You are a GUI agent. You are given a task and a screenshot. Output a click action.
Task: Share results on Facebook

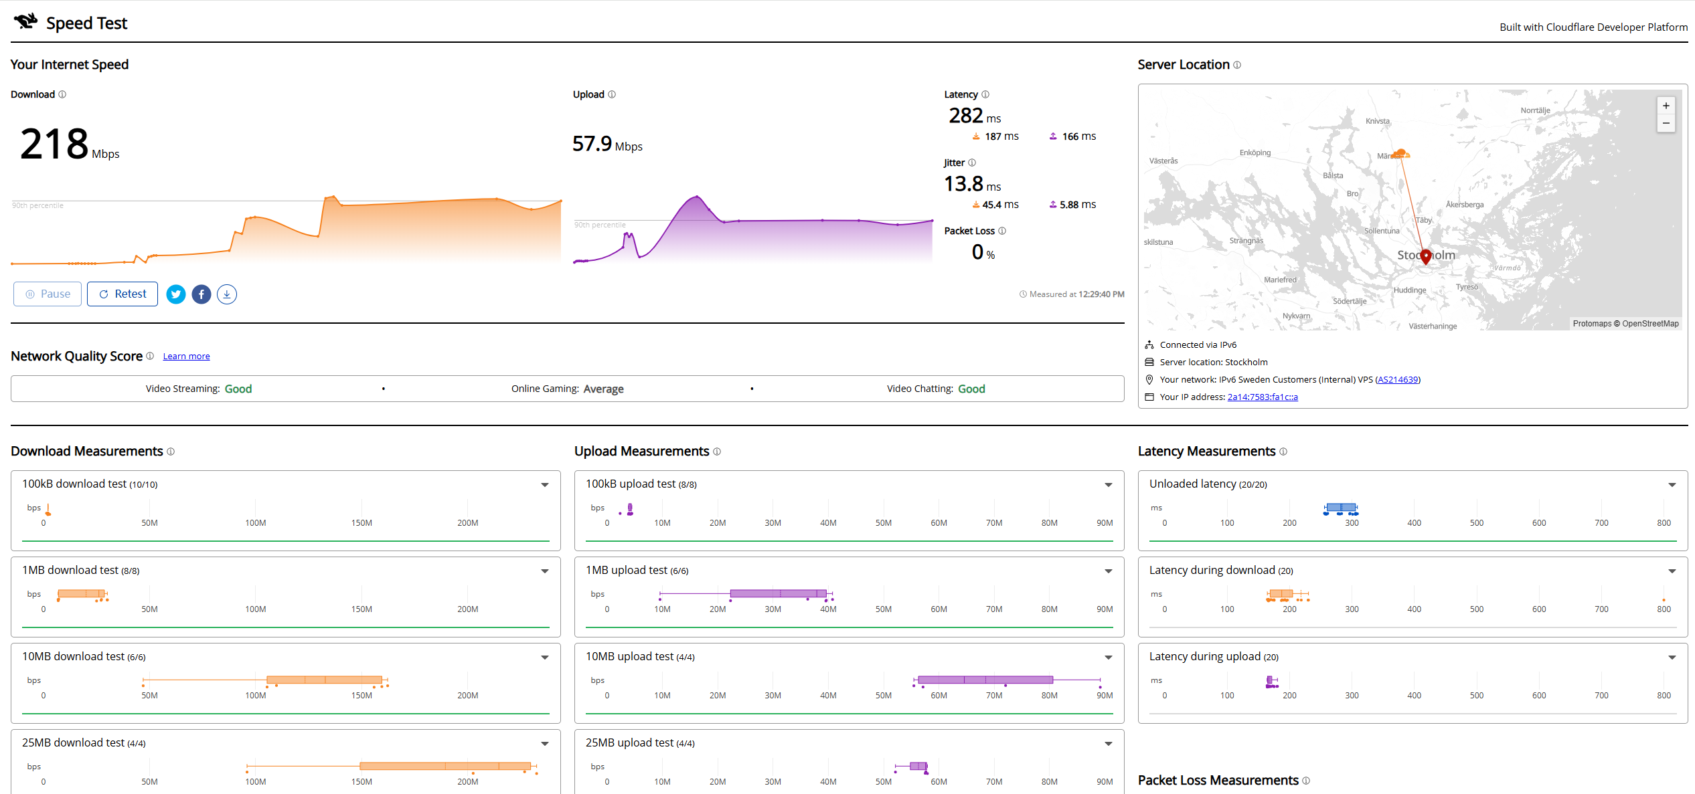click(201, 294)
